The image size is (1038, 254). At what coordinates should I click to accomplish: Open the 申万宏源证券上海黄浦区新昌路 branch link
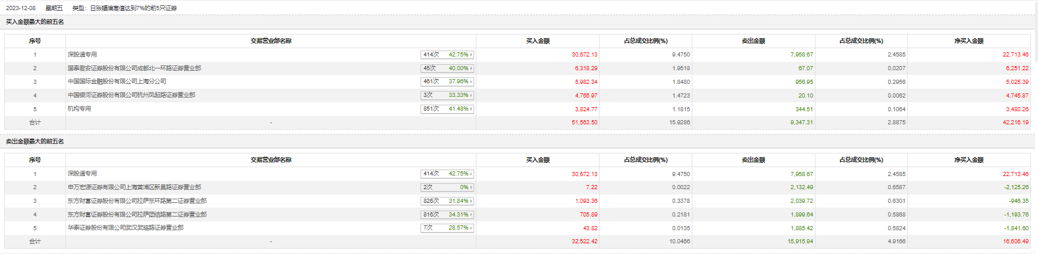coord(134,187)
